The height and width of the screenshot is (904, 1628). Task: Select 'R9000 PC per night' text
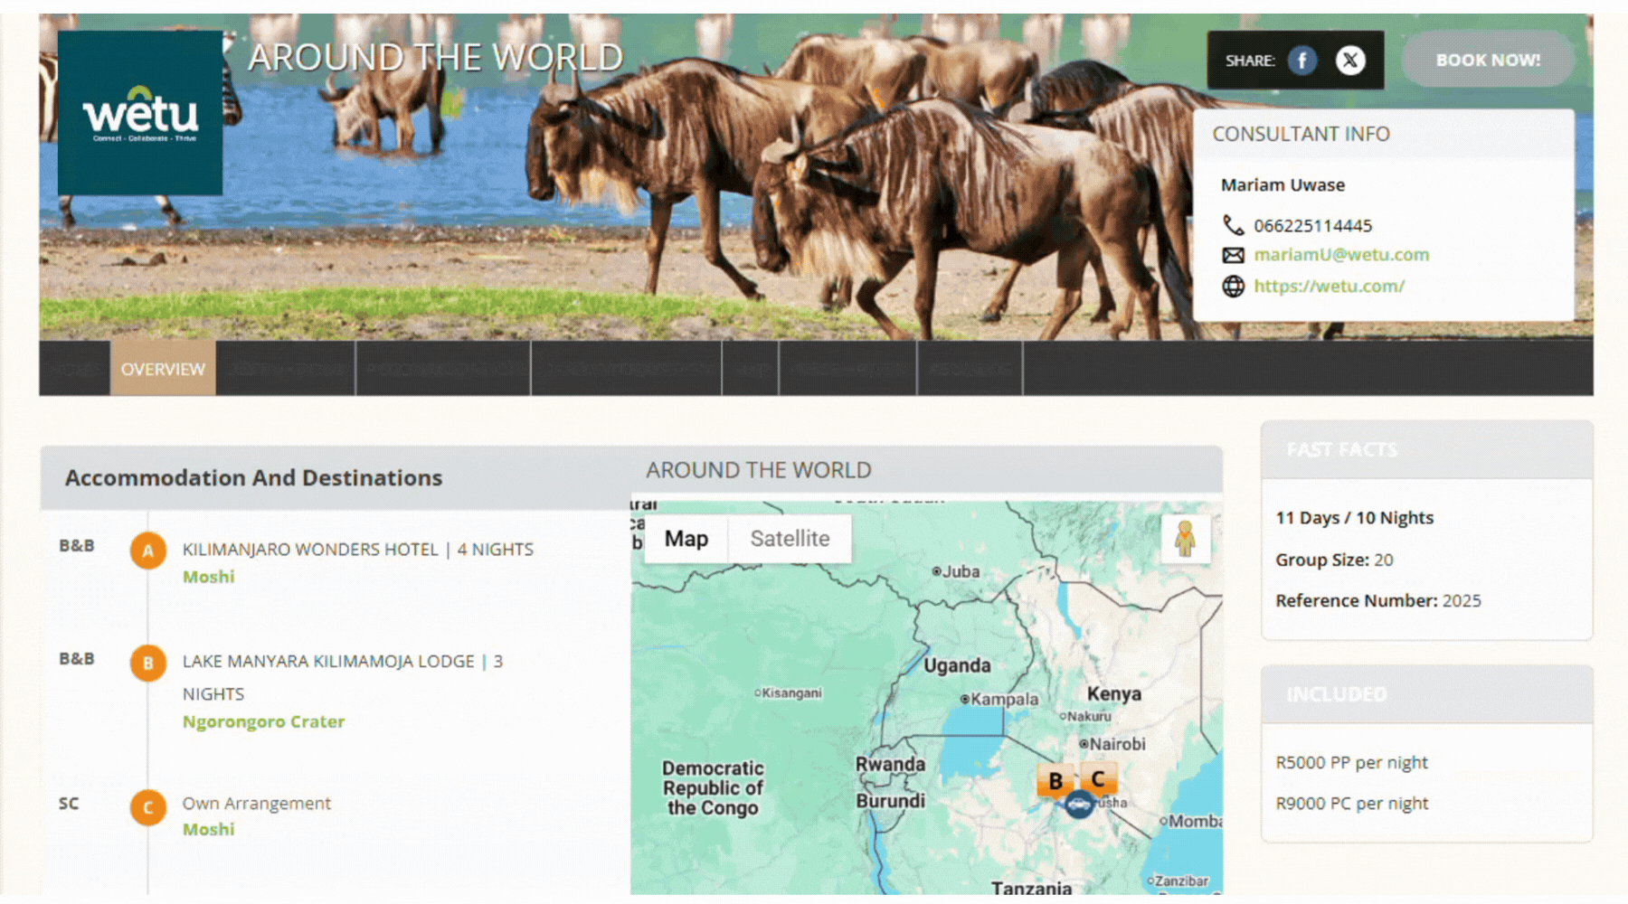1351,803
